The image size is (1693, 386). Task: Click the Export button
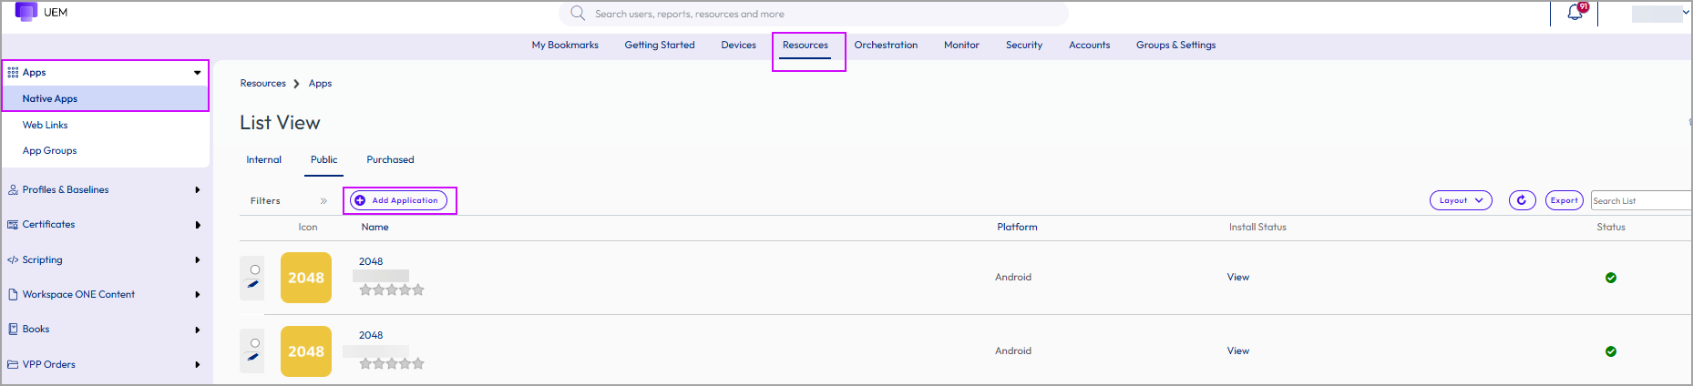coord(1565,200)
